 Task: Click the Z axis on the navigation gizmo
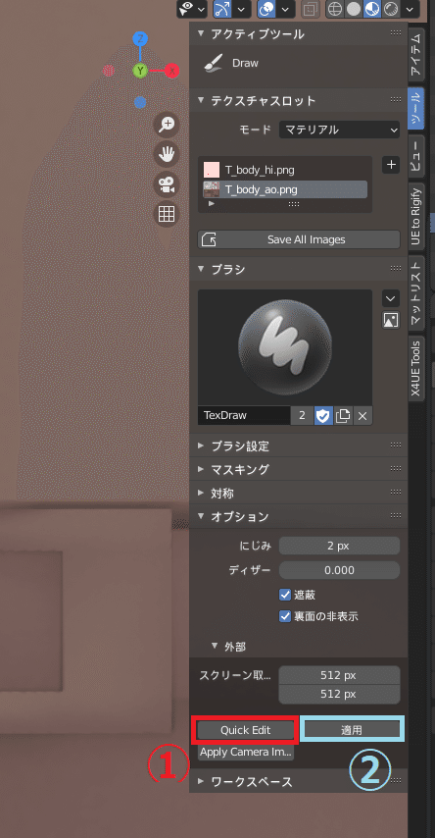140,38
